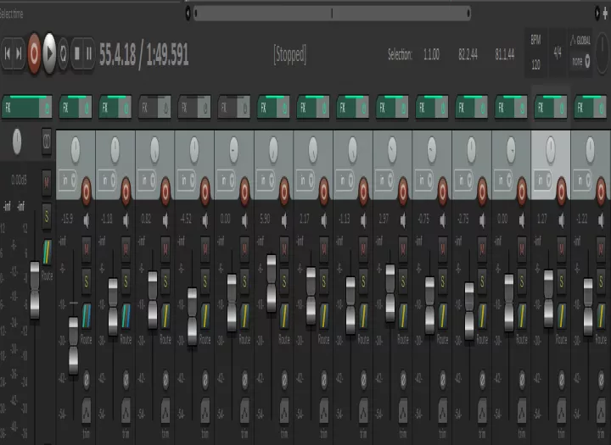Toggle monitoring speaker icon on -2.75 track
Viewport: 611px width, 445px height.
(x=482, y=220)
